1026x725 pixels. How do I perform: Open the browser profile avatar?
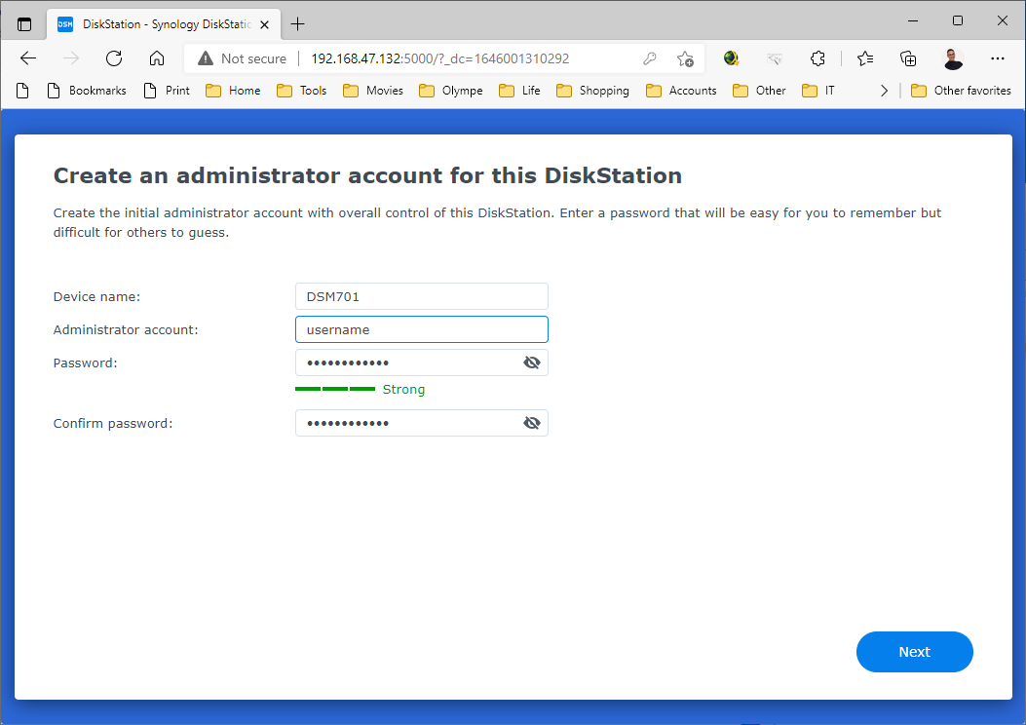click(953, 58)
